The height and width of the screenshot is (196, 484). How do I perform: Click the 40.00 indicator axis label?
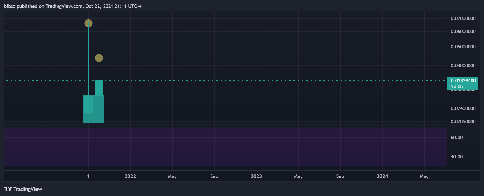coord(457,157)
